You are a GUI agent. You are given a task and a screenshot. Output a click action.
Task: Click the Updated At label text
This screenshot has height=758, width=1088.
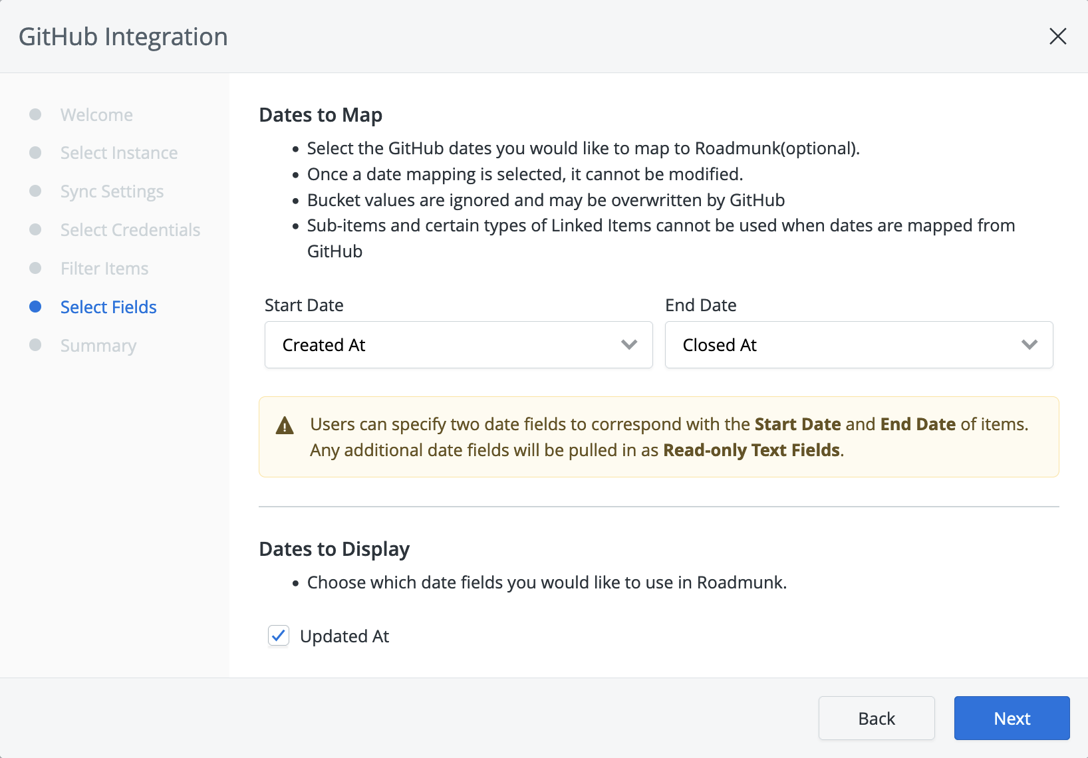coord(344,636)
